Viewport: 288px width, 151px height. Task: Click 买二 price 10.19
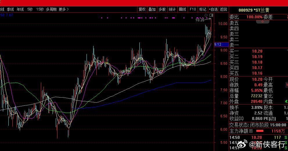pyautogui.click(x=257, y=57)
